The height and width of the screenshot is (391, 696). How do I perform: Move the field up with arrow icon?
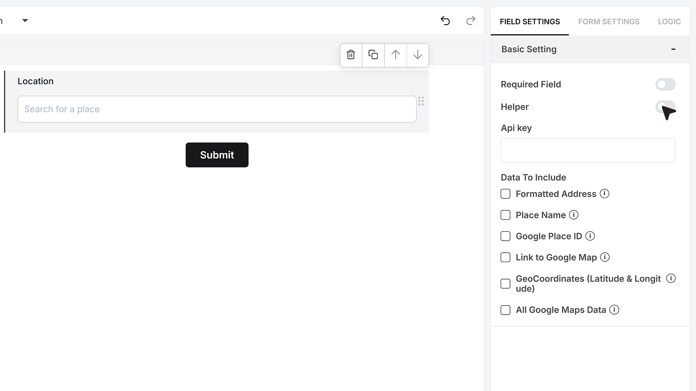click(395, 55)
